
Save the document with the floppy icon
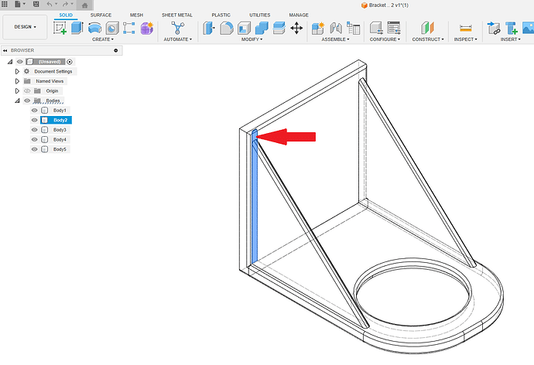[x=36, y=4]
